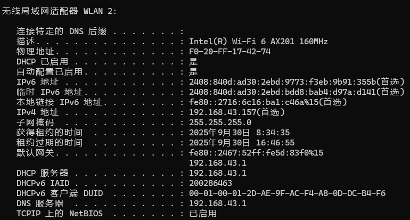Click the Intel(R) Wi-Fi 6 AX201 160MHz description
Screen dimensions: 410x220
(x=258, y=41)
